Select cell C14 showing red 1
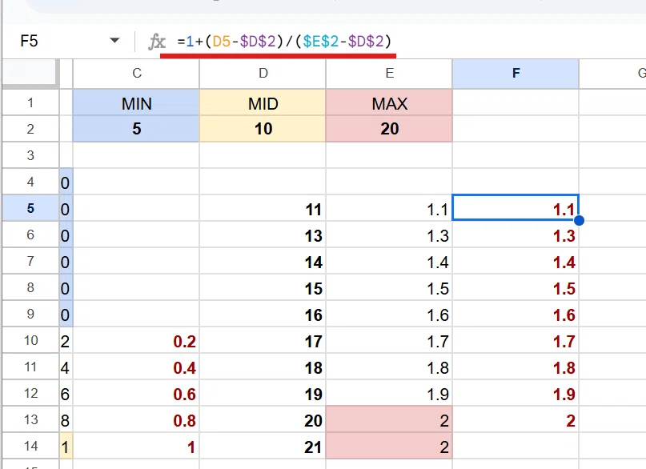The width and height of the screenshot is (646, 469). tap(136, 446)
